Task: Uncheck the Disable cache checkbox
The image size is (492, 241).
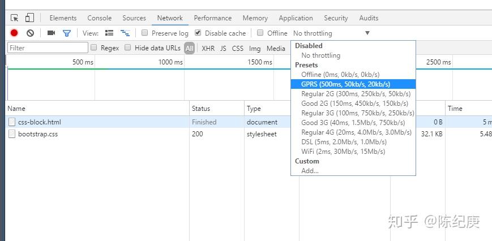Action: tap(198, 33)
